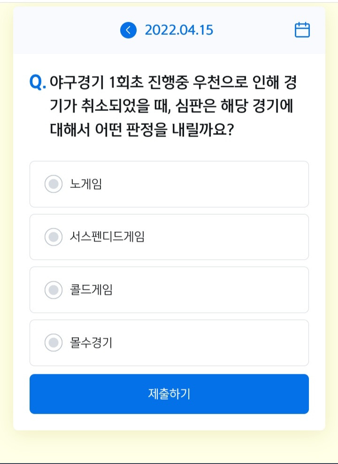Go to the previous date with the back arrow
Screen dimensions: 338x464
[128, 30]
